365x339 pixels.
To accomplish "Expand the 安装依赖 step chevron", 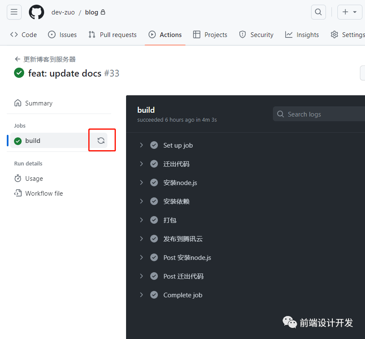I will (x=141, y=201).
